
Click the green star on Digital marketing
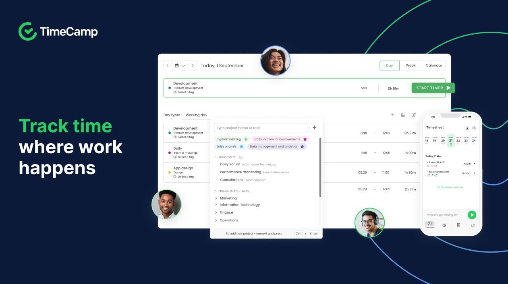click(246, 139)
